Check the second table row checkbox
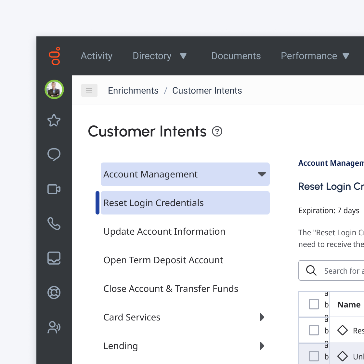The image size is (364, 364). [314, 356]
